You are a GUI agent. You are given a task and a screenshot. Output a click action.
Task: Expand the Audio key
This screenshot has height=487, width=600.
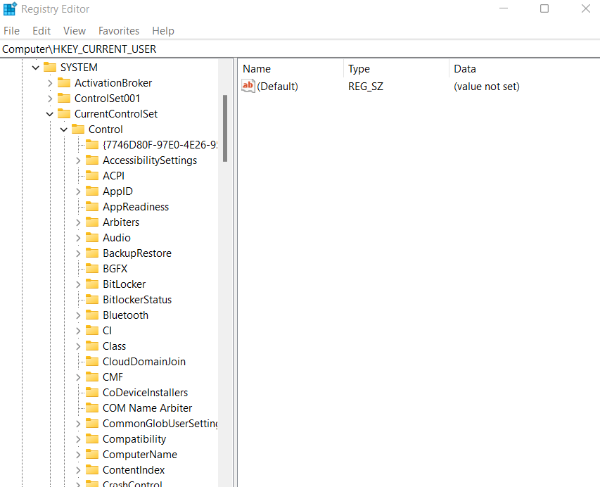pos(78,238)
